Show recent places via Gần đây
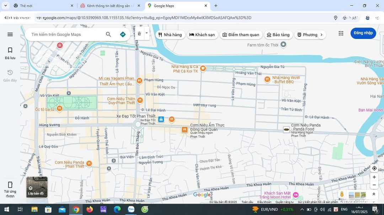384x215 pixels. 10,76
